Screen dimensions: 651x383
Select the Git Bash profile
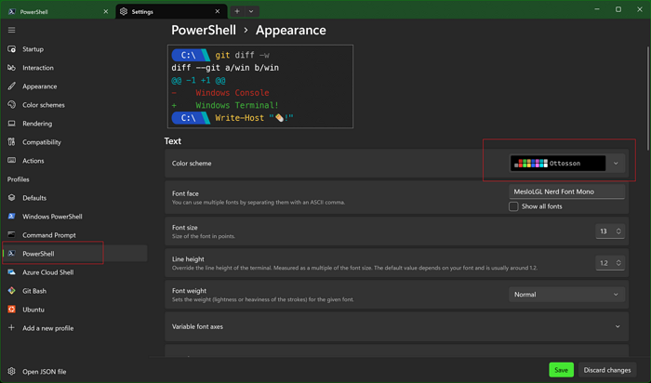(74, 290)
